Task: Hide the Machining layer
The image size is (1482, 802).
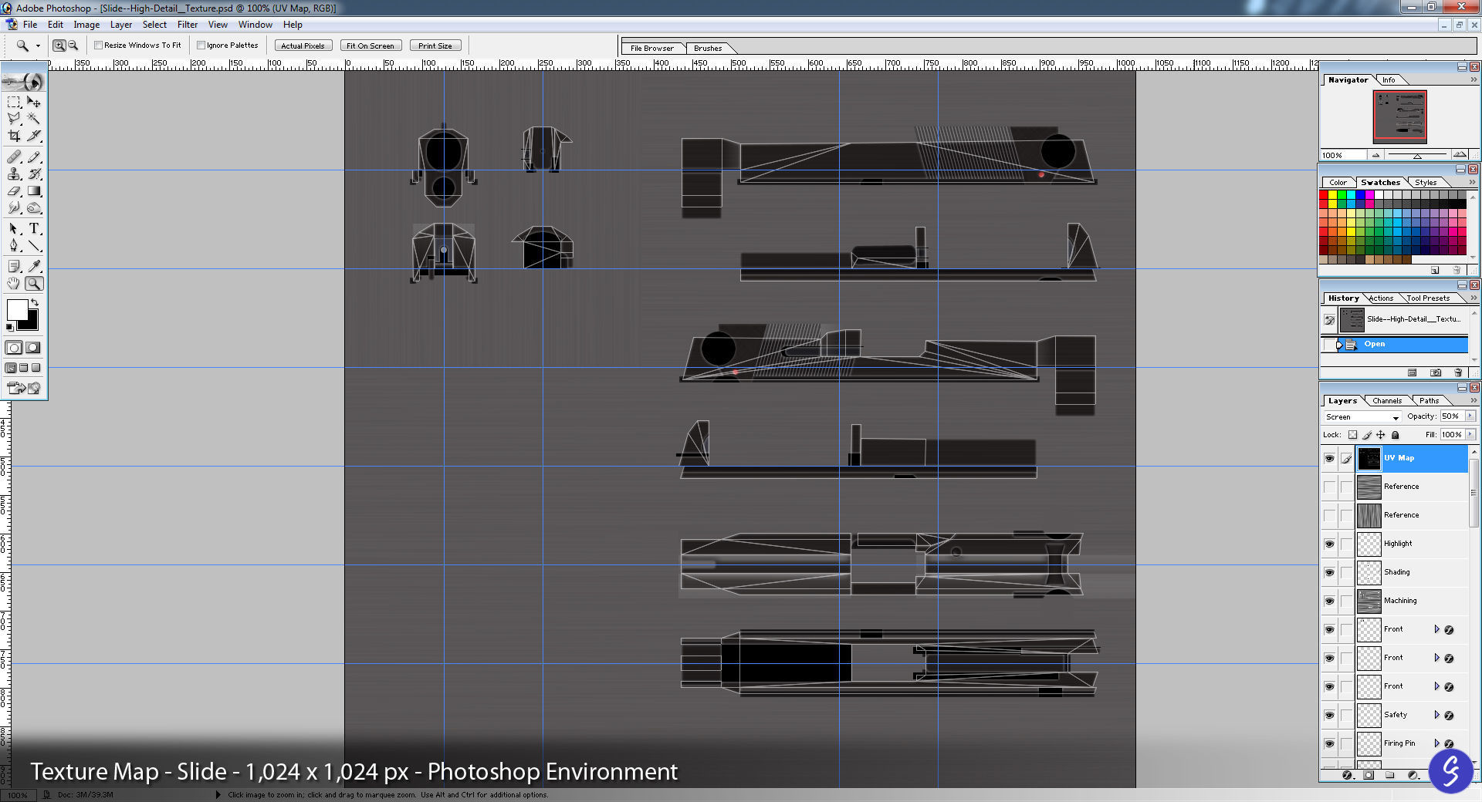Action: (1329, 601)
